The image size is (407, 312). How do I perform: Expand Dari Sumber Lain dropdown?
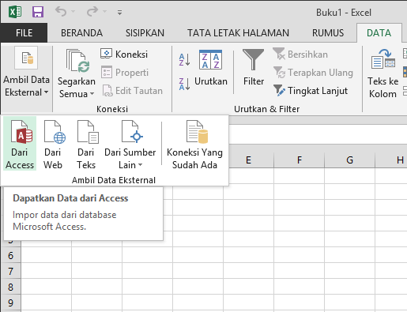pyautogui.click(x=130, y=144)
